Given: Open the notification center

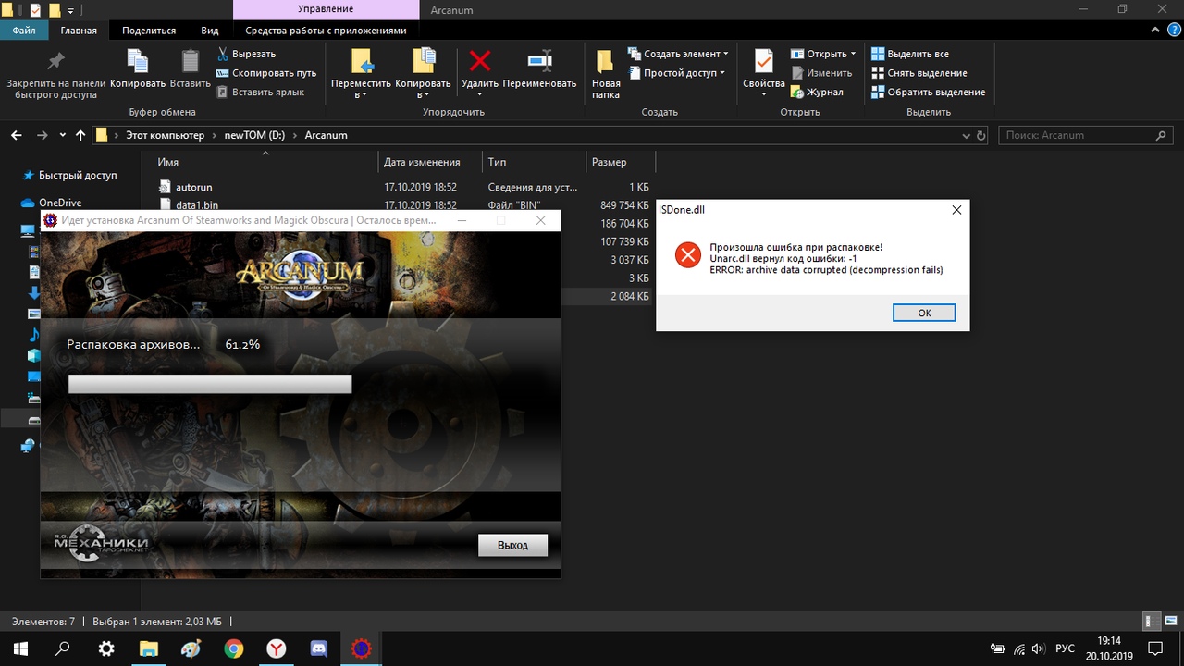Looking at the screenshot, I should click(1155, 648).
